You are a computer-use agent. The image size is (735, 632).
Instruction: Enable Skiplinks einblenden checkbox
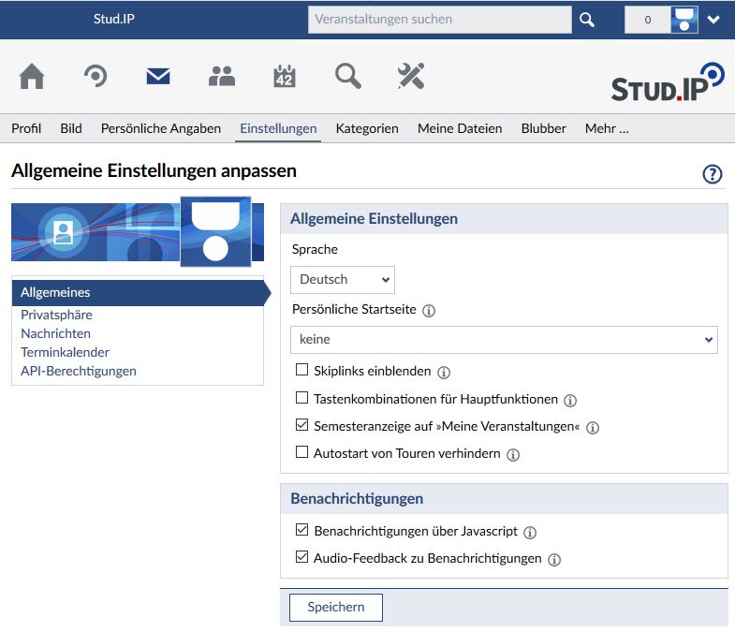(x=301, y=371)
